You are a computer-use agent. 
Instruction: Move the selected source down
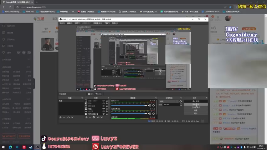102,117
